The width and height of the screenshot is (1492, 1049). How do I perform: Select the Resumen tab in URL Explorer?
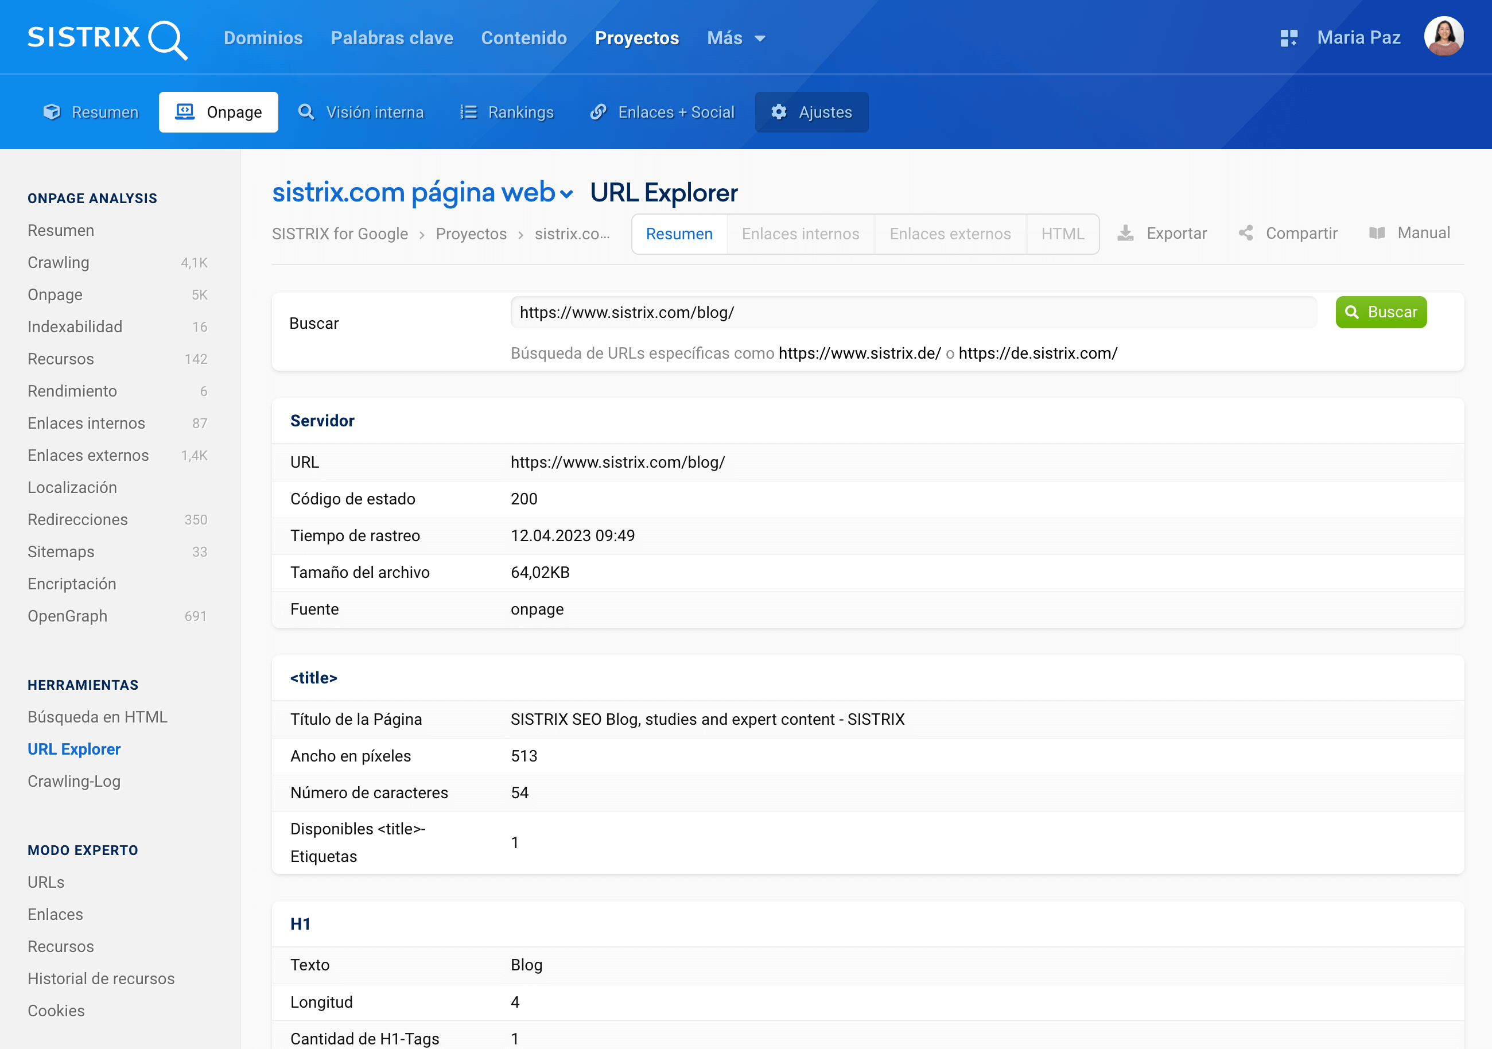point(679,234)
